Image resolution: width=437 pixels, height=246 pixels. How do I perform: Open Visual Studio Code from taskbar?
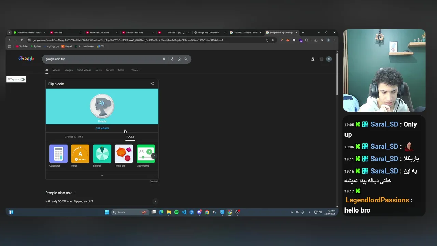click(x=184, y=212)
